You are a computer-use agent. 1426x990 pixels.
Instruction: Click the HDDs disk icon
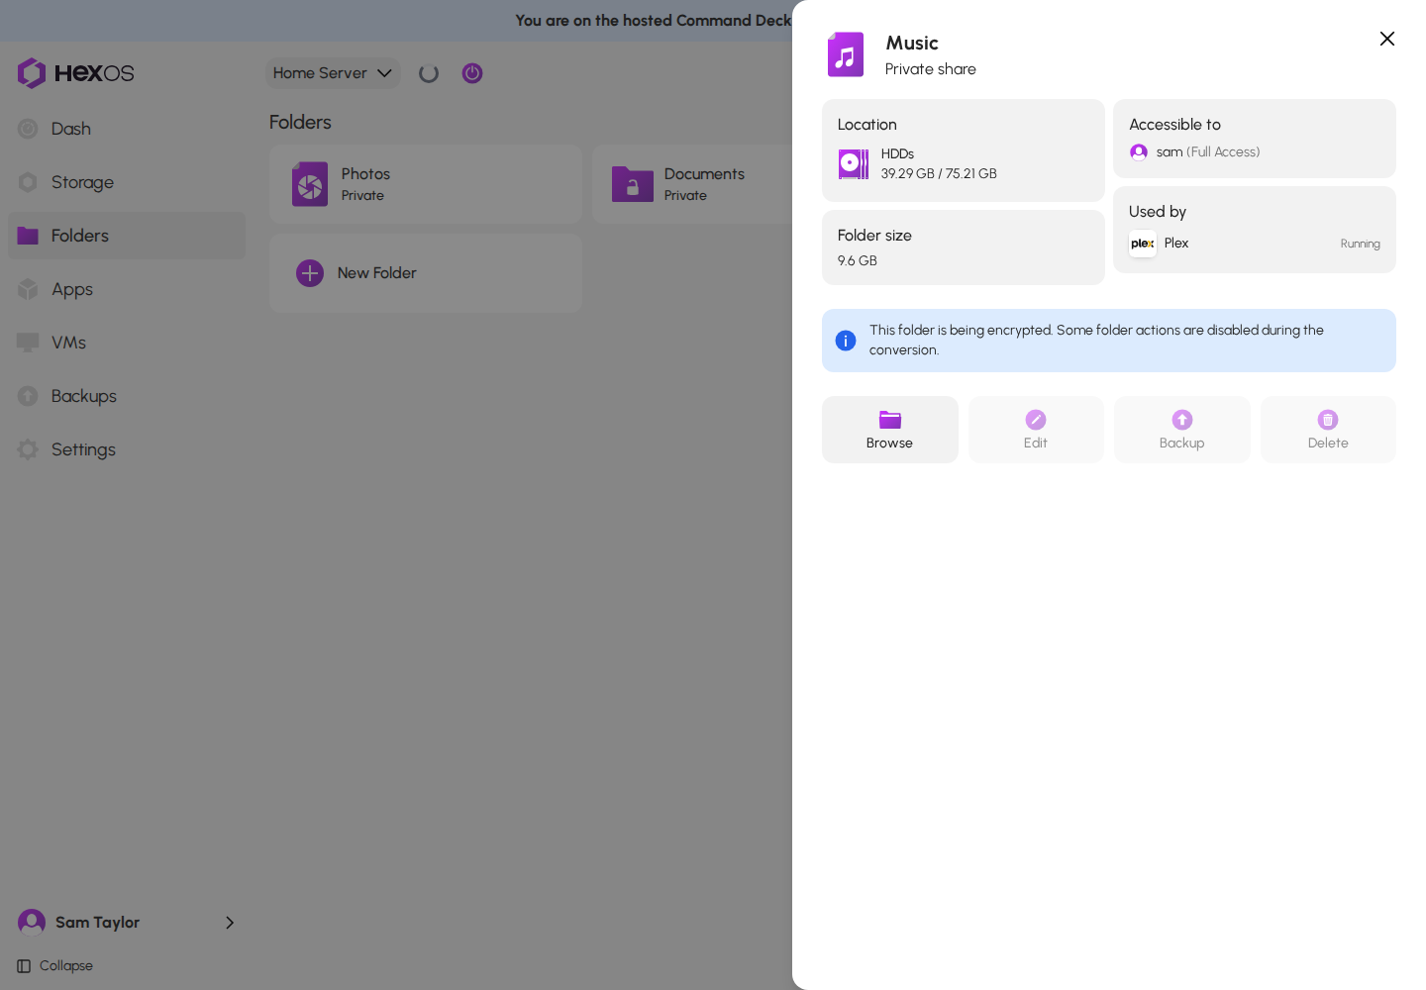[854, 163]
